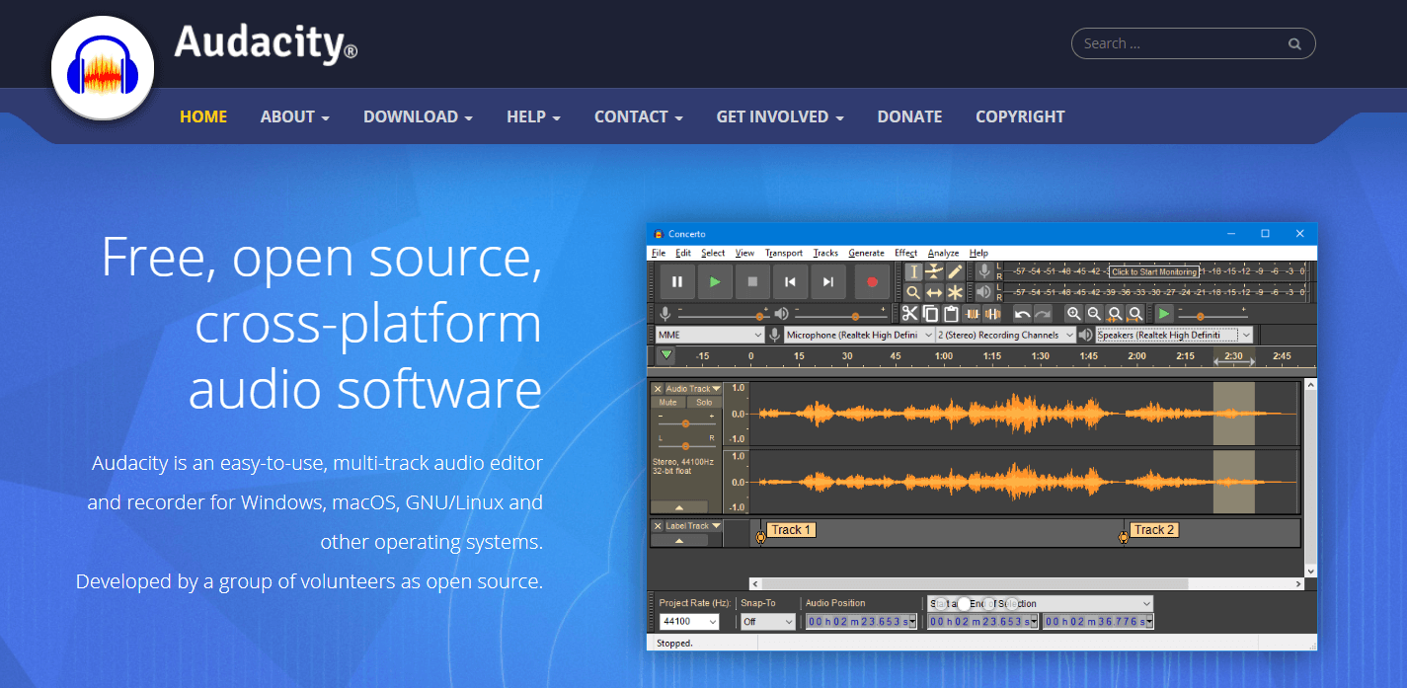The image size is (1407, 688).
Task: Open the MME audio host dropdown
Action: (710, 336)
